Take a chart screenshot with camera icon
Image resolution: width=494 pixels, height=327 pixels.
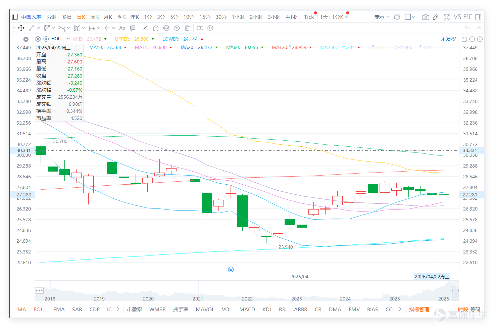pyautogui.click(x=426, y=17)
